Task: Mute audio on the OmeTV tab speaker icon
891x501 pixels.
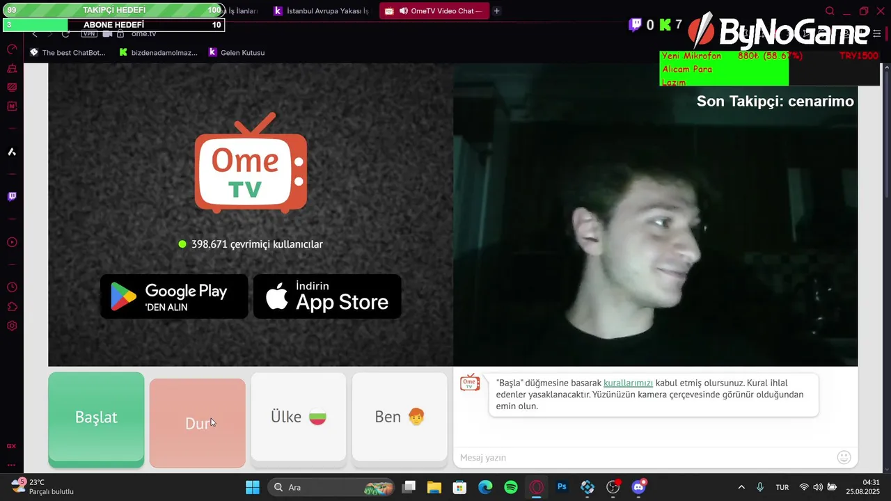Action: pyautogui.click(x=404, y=11)
